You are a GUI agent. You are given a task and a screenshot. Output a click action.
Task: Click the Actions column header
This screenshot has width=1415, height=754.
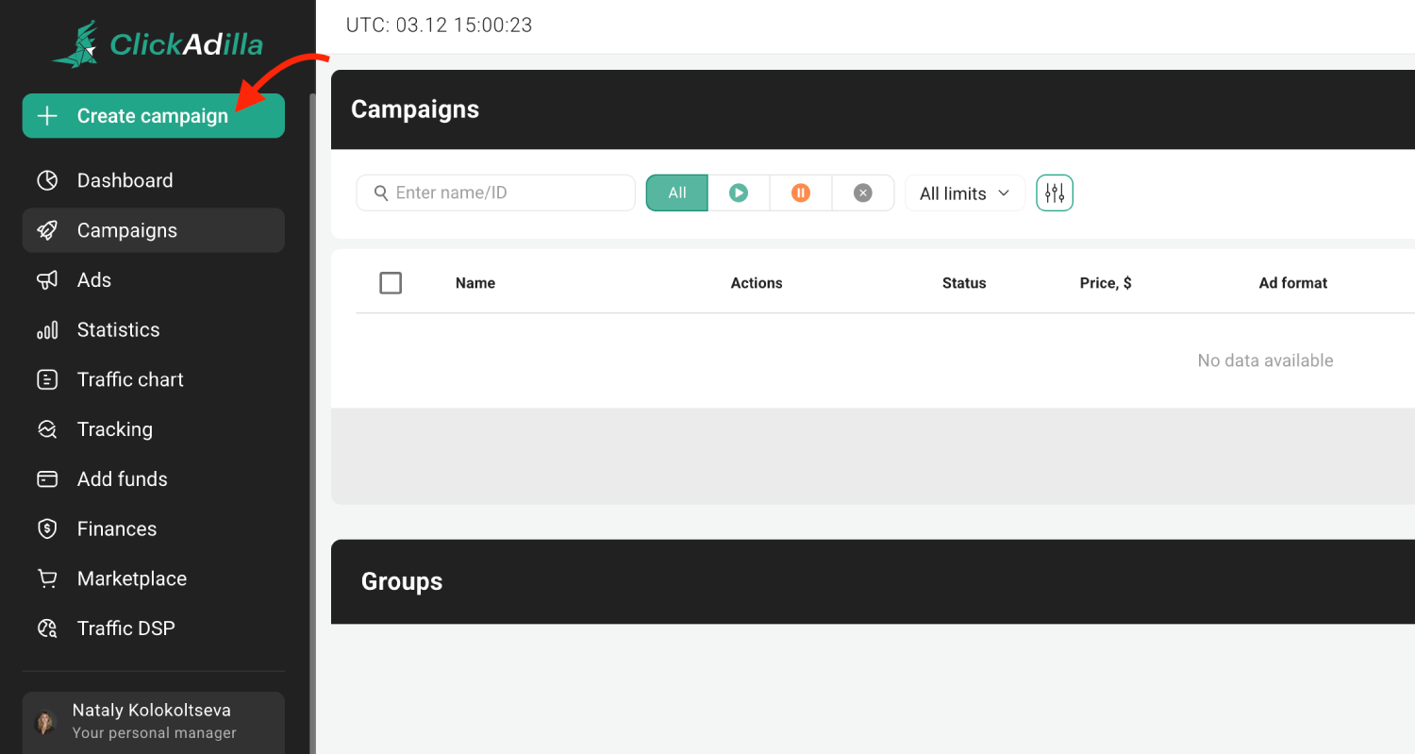point(757,283)
